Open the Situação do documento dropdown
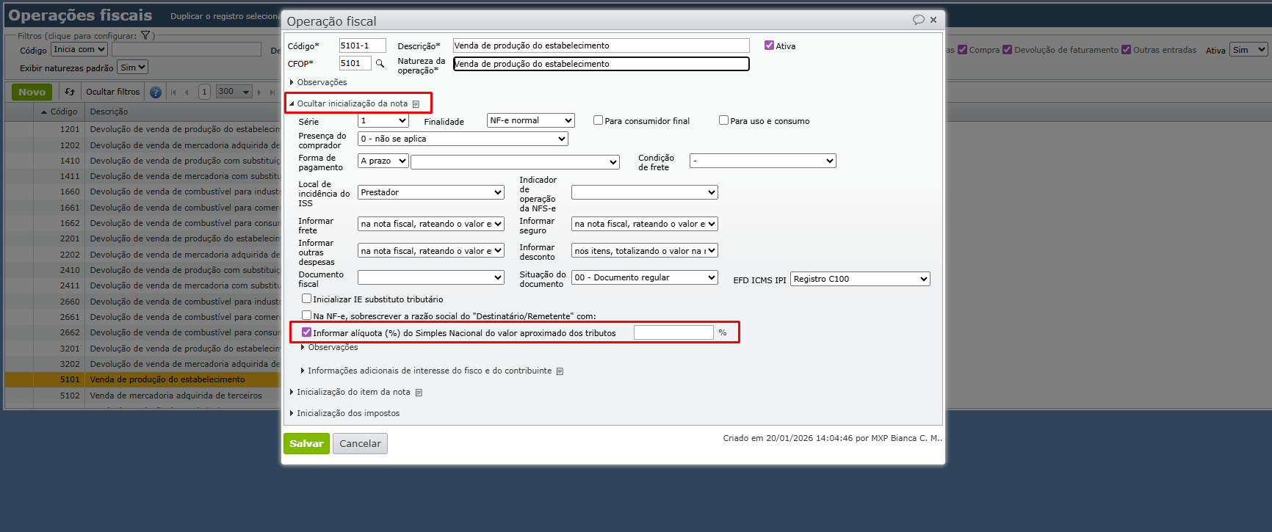Viewport: 1272px width, 532px height. (644, 277)
